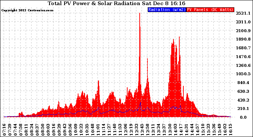Click the x-axis time label 15:23

click(x=208, y=129)
